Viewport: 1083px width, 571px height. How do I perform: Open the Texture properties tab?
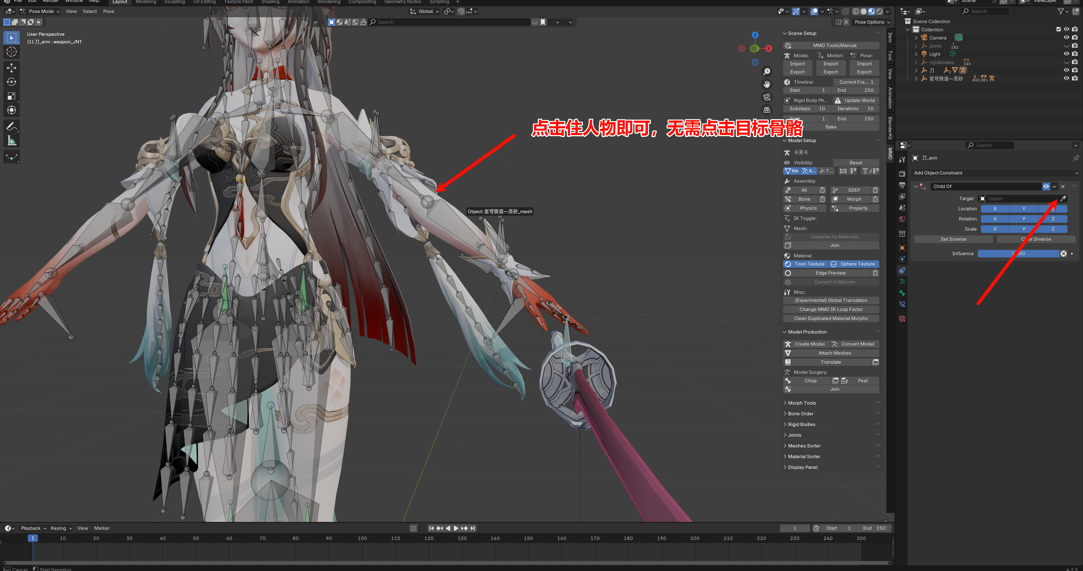(902, 318)
